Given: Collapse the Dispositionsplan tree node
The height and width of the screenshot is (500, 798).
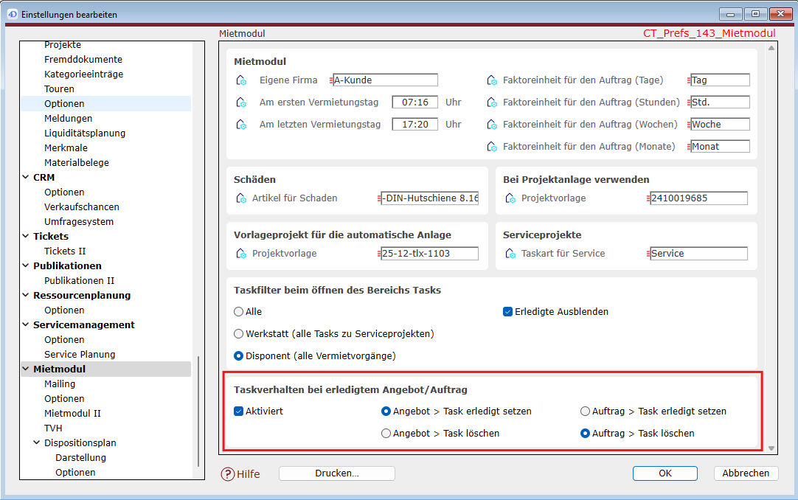Looking at the screenshot, I should pos(37,442).
